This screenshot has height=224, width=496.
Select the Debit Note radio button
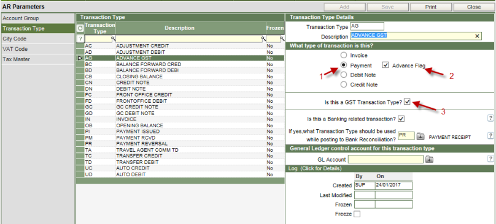tap(344, 75)
